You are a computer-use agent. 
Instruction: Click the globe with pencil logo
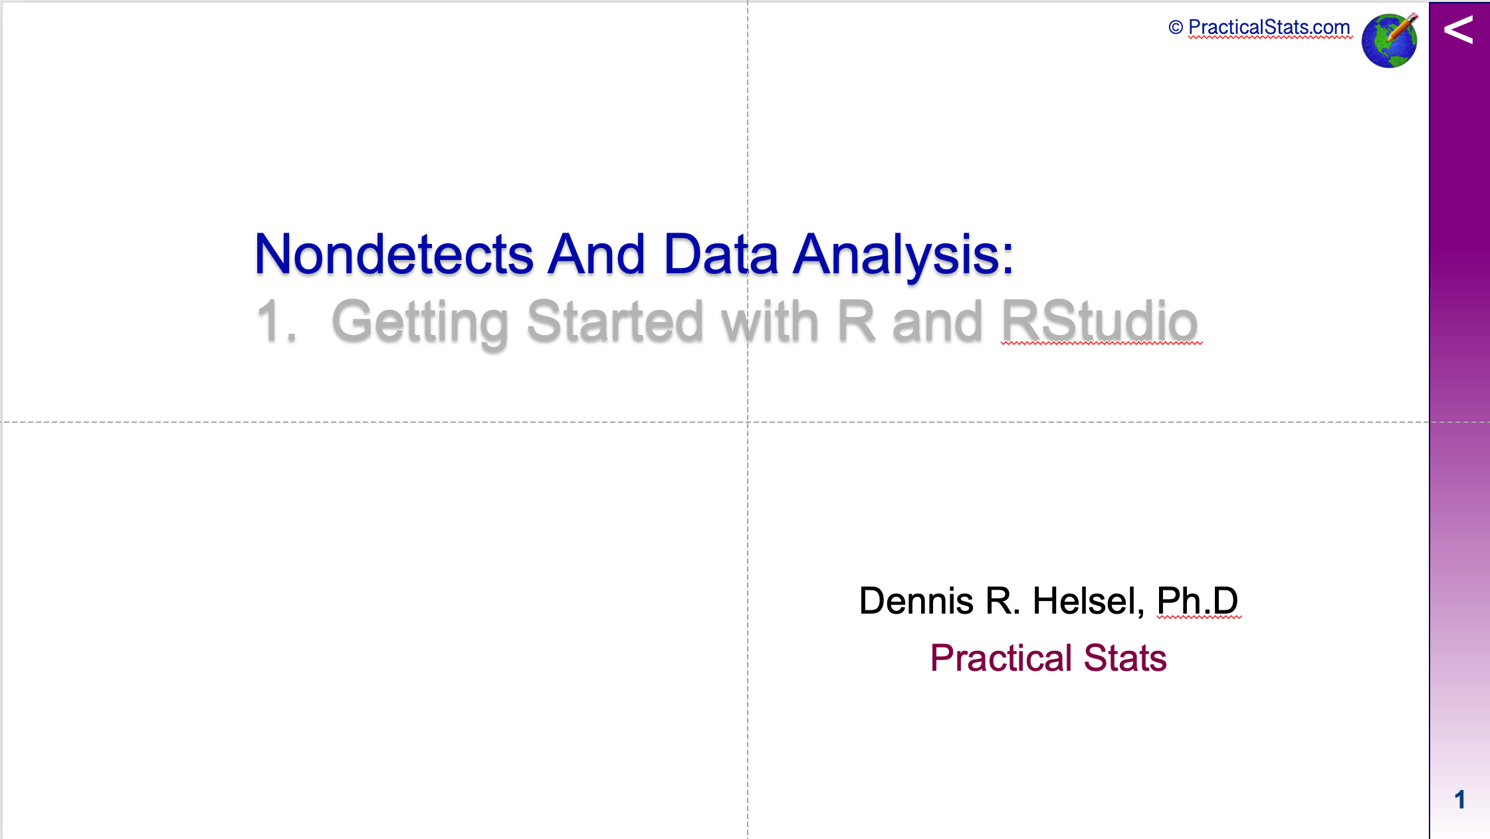(x=1389, y=41)
